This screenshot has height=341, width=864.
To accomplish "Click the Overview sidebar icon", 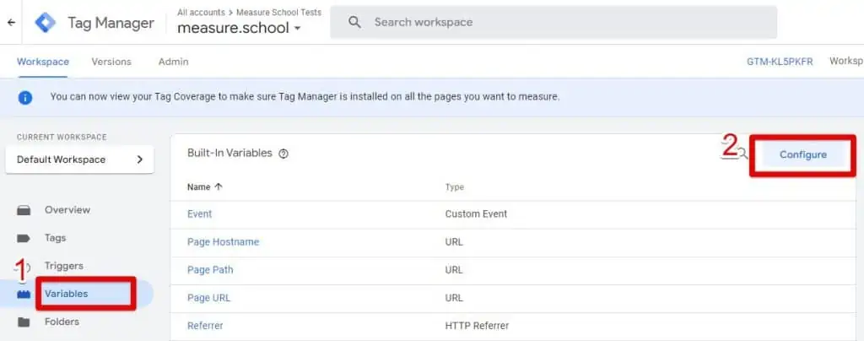I will click(24, 210).
